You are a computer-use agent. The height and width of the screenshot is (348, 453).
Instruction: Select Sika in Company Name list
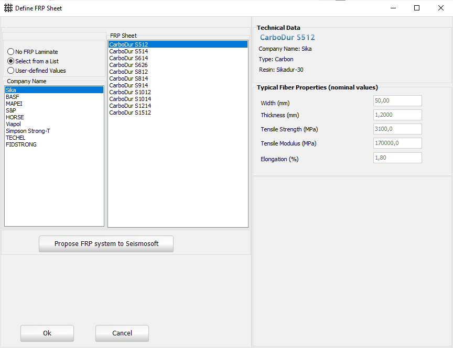point(54,90)
